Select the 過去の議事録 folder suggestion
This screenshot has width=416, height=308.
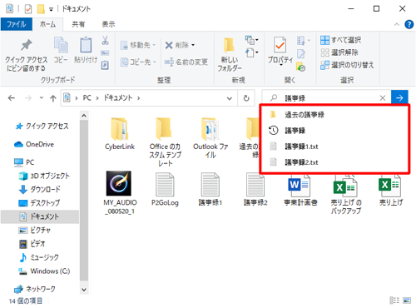(334, 115)
